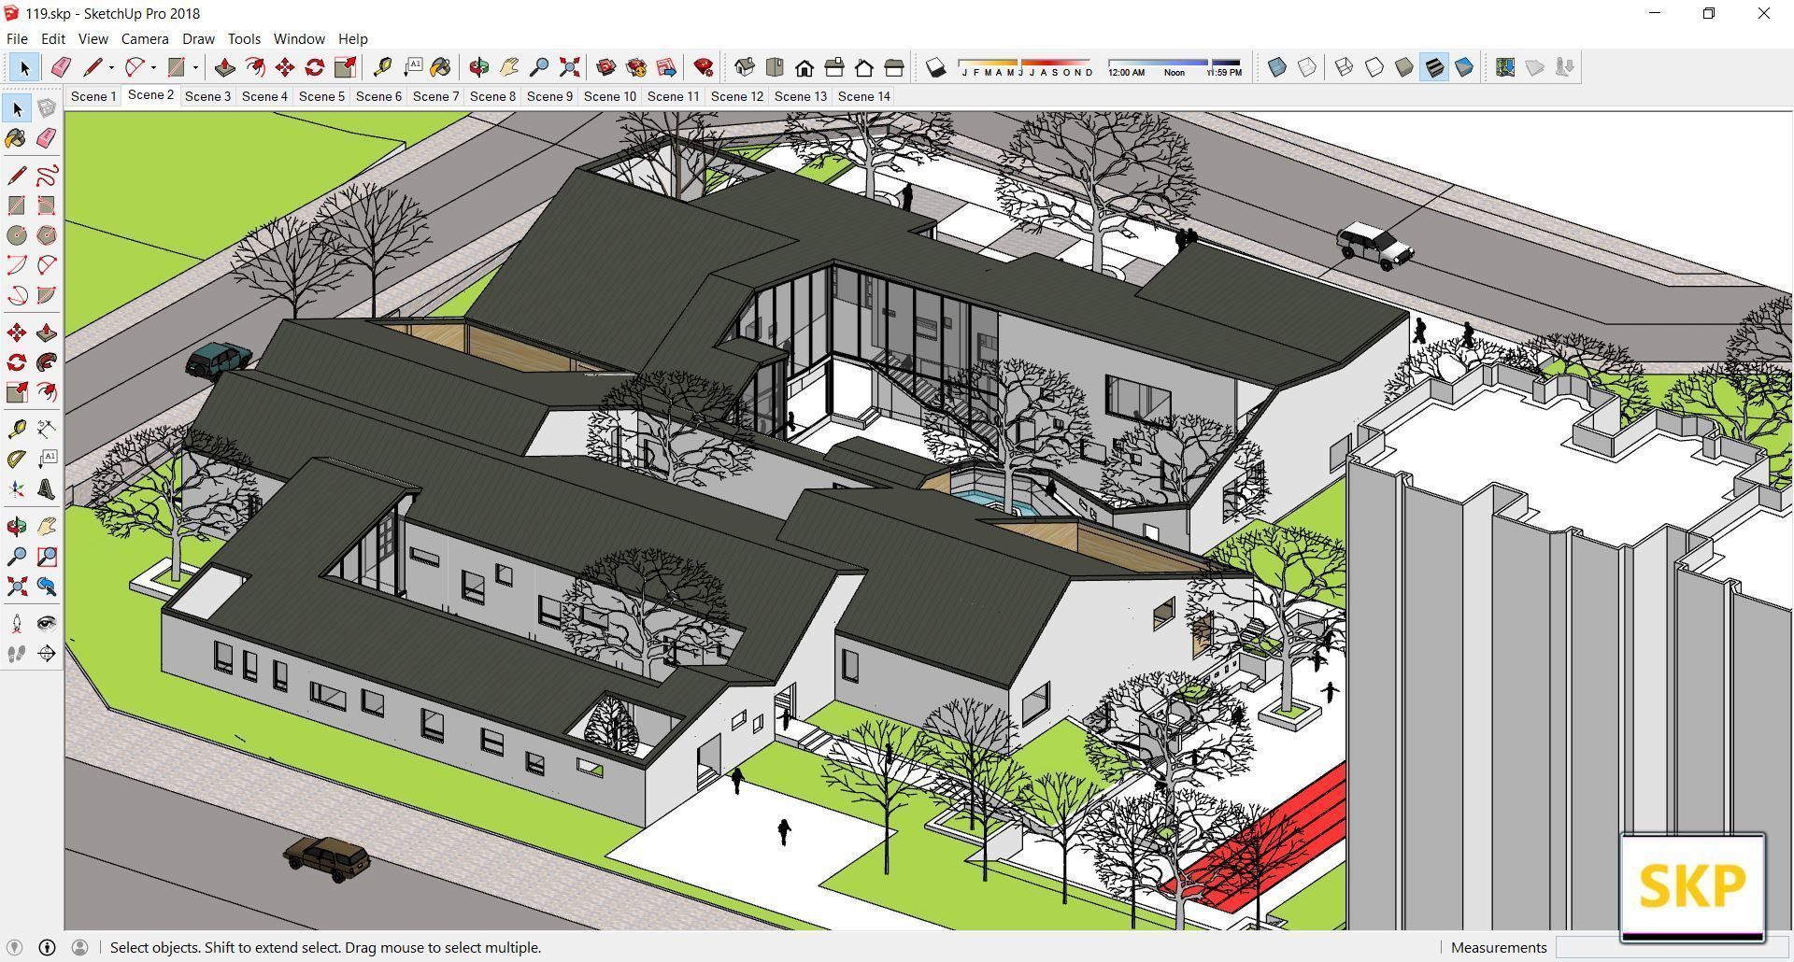Image resolution: width=1794 pixels, height=962 pixels.
Task: Select the Circle tool
Action: [x=17, y=235]
